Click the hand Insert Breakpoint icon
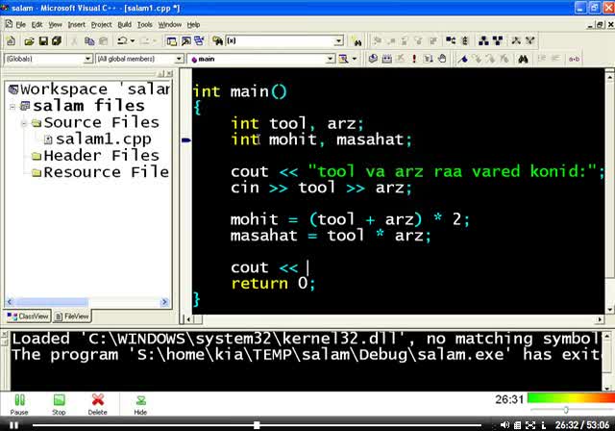This screenshot has width=615, height=431. click(442, 59)
